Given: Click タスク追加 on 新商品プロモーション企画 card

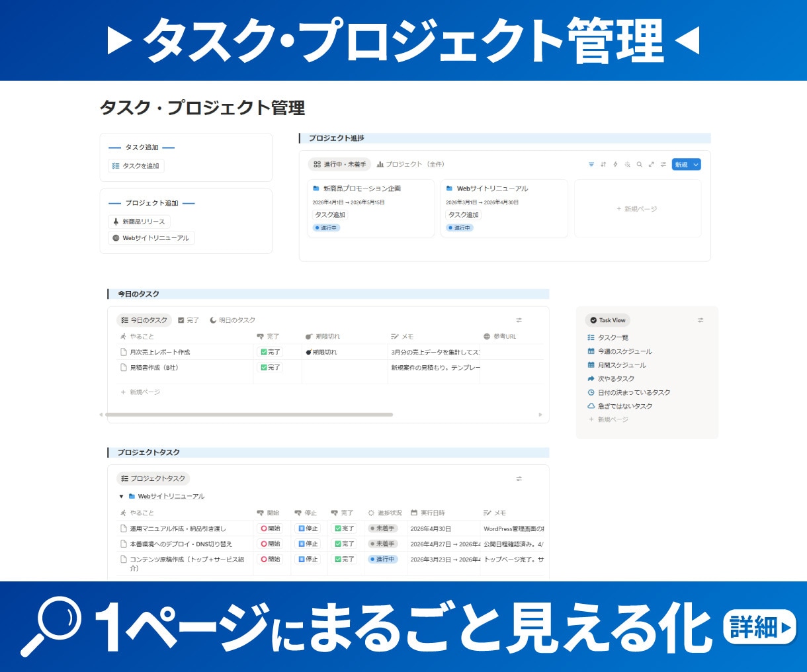Looking at the screenshot, I should click(x=330, y=215).
